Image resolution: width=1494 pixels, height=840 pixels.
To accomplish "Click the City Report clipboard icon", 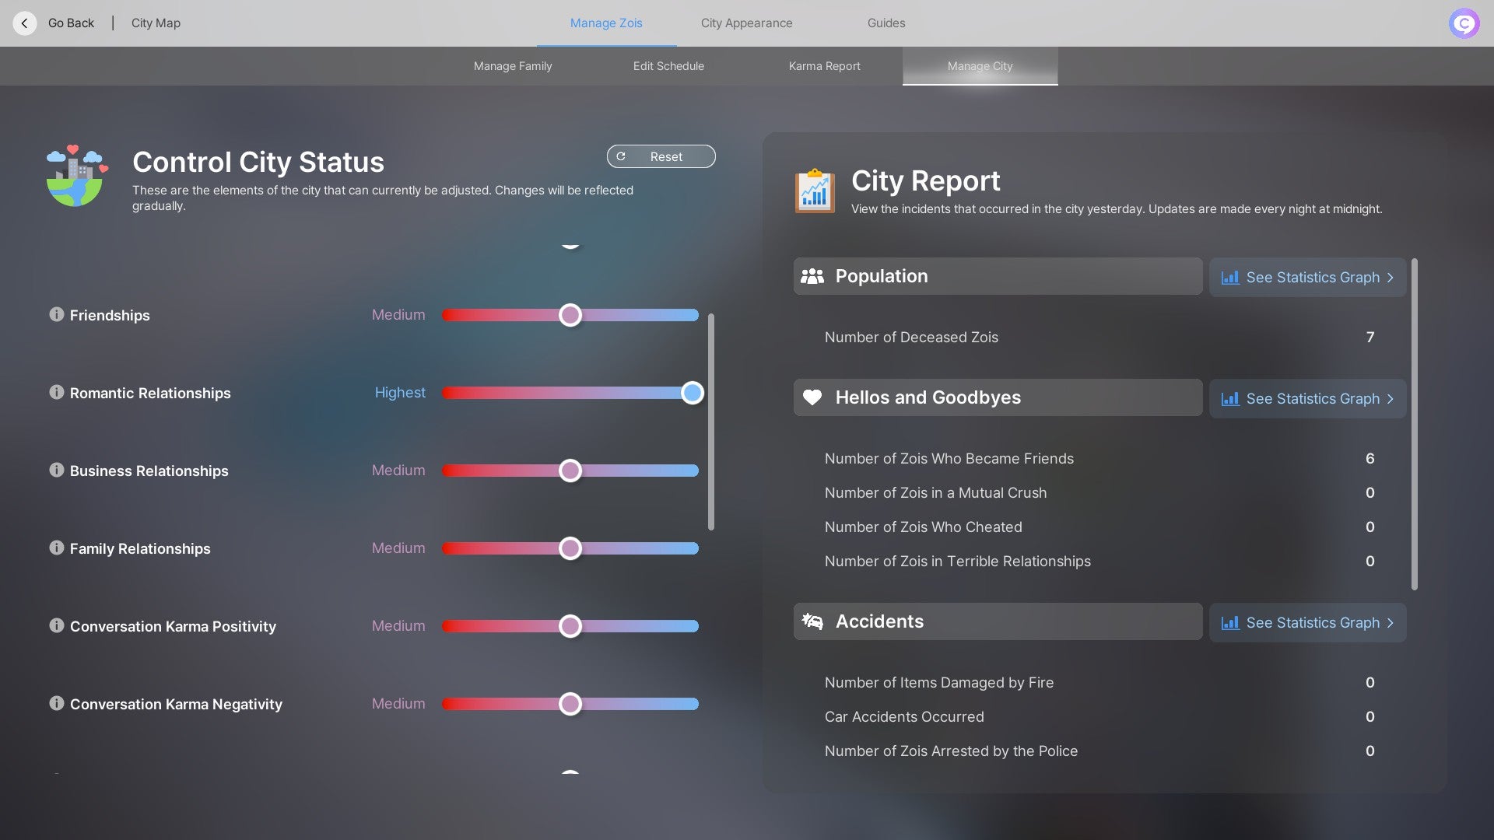I will click(x=815, y=191).
